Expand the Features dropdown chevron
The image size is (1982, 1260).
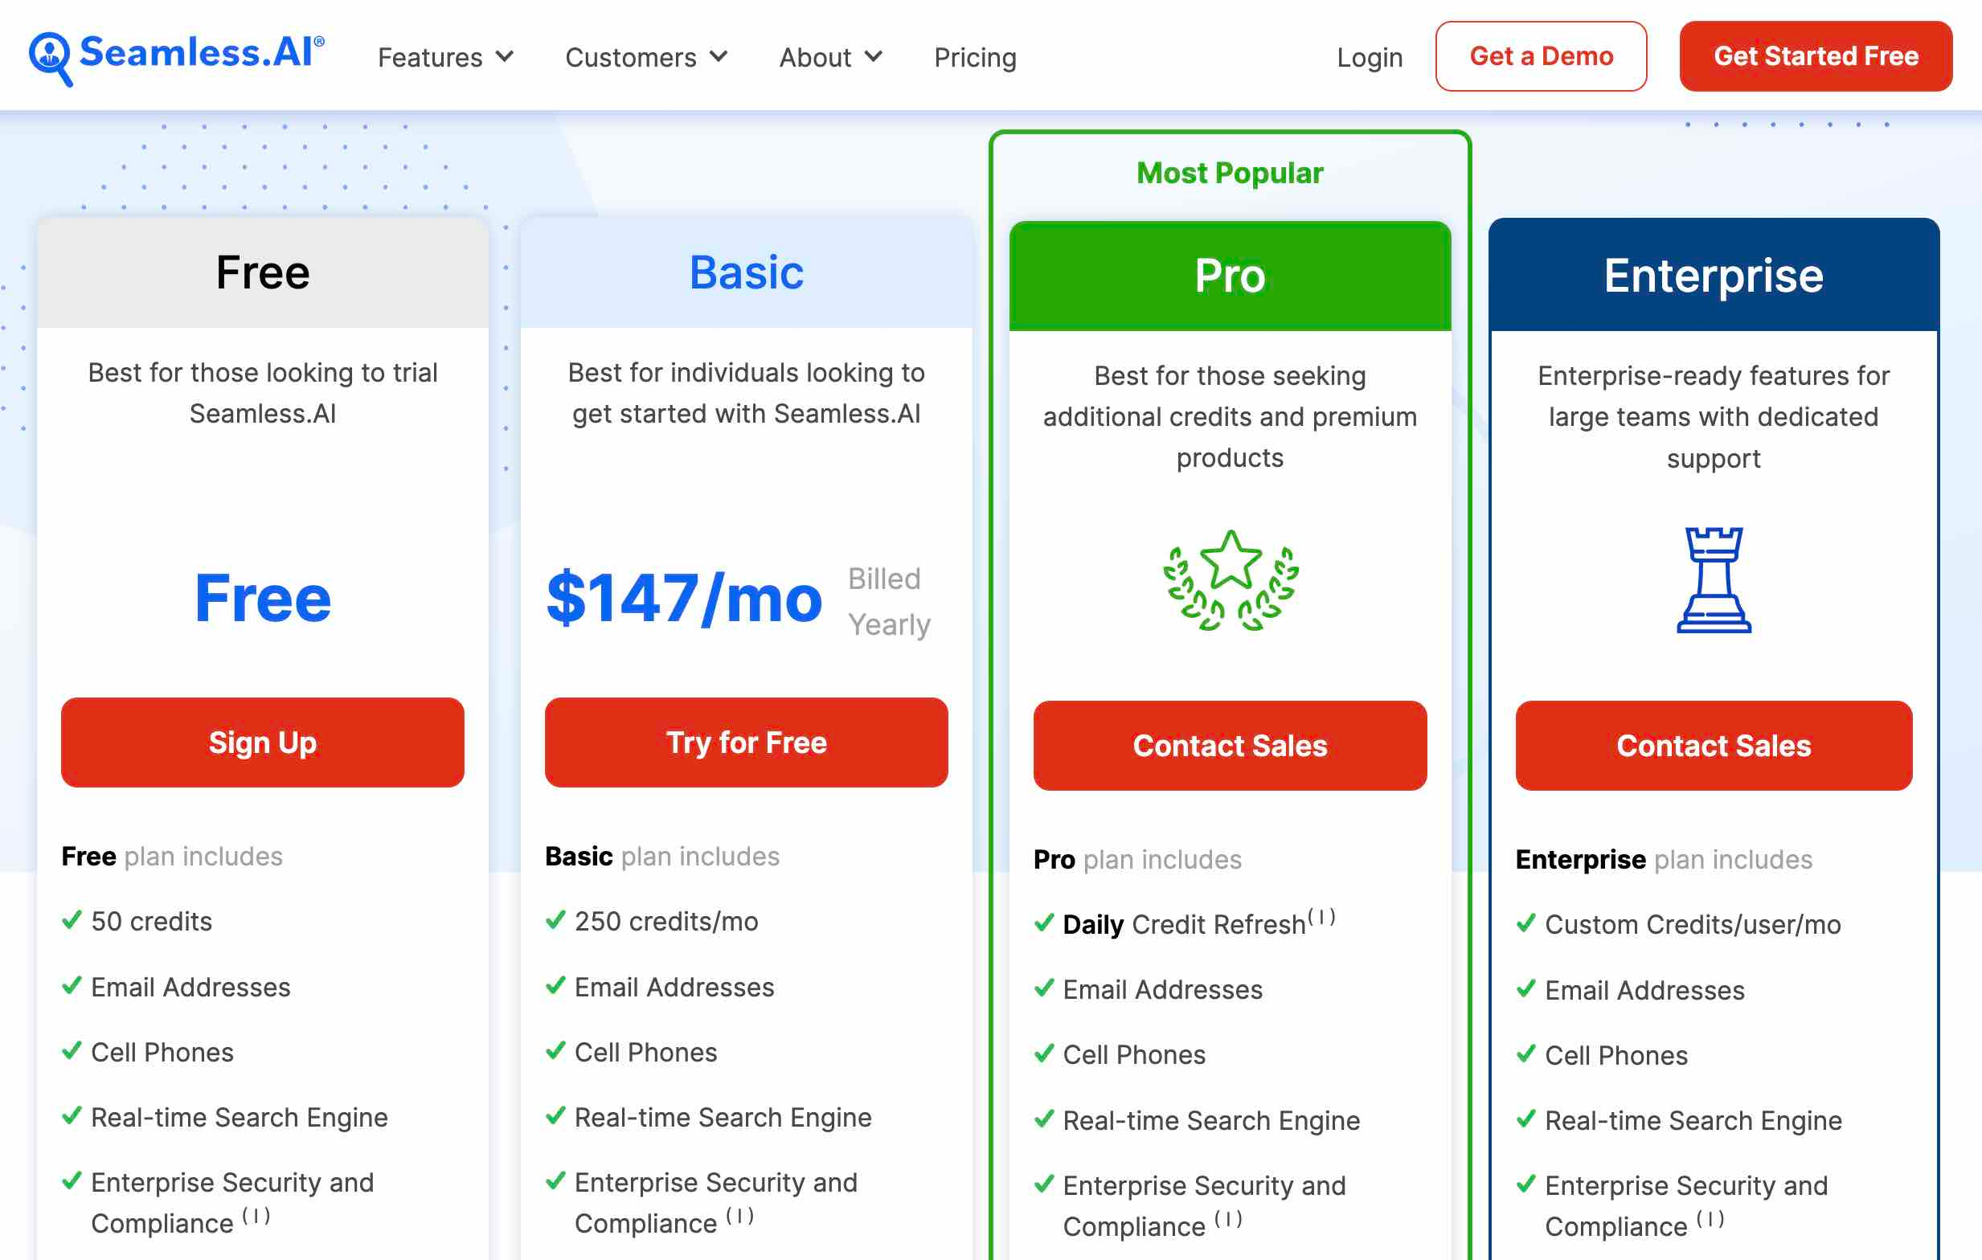(x=505, y=57)
